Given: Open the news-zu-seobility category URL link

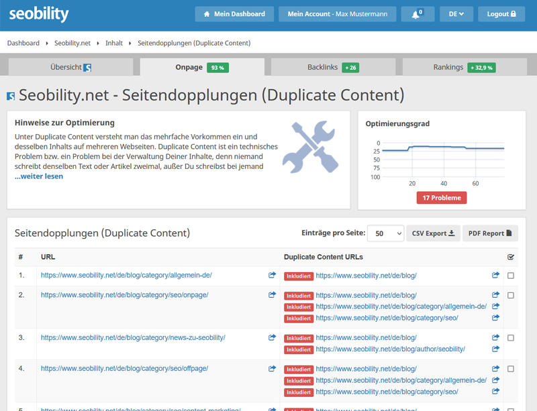Looking at the screenshot, I should [x=133, y=337].
